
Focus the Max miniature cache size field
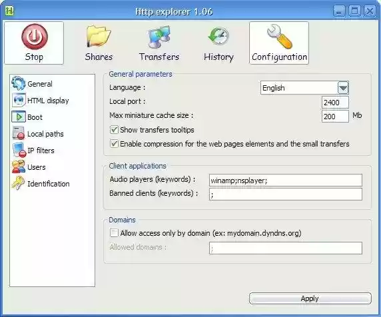(335, 117)
